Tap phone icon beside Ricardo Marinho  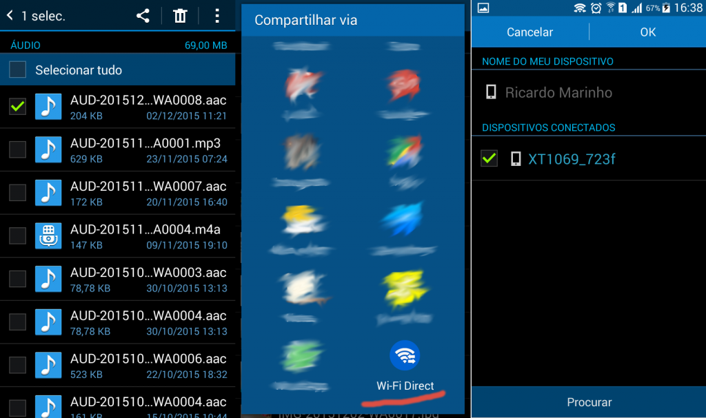(491, 92)
